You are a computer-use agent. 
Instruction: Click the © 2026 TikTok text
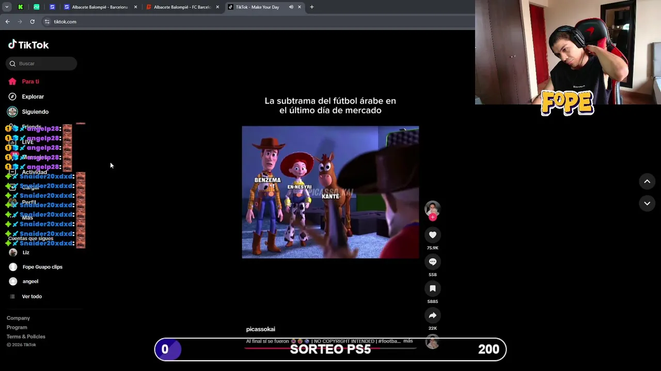(x=21, y=345)
